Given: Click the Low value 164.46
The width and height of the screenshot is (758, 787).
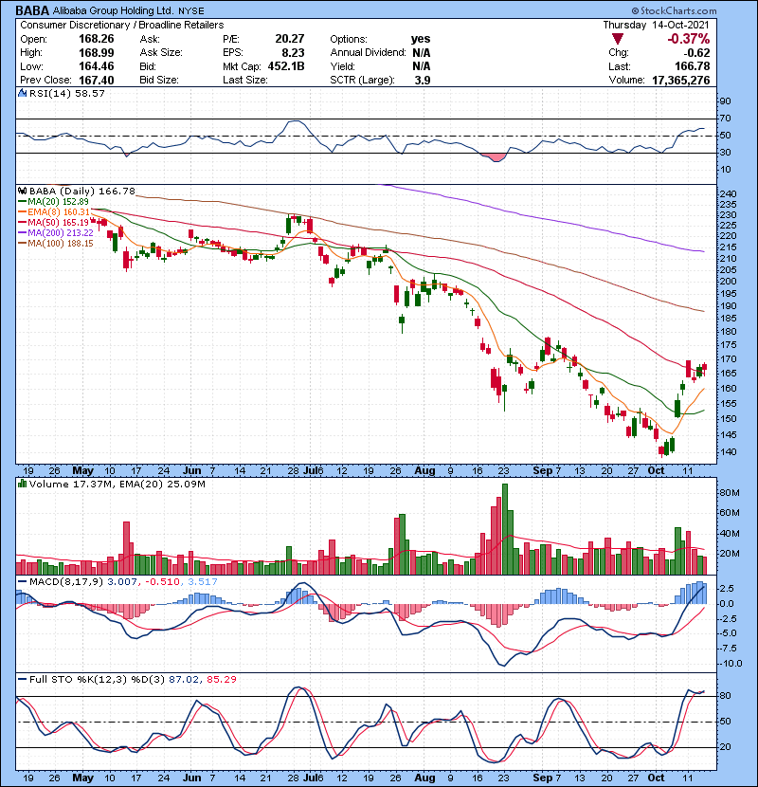Looking at the screenshot, I should coord(97,66).
